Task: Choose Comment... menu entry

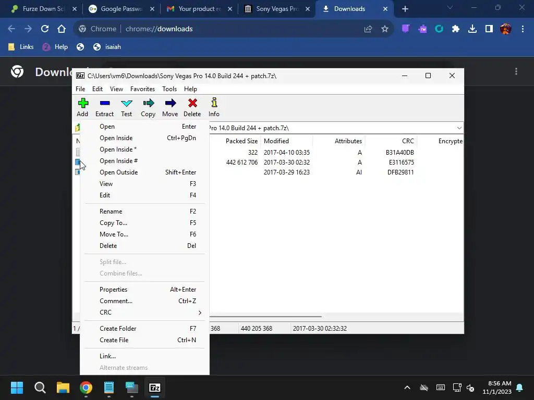Action: click(145, 301)
